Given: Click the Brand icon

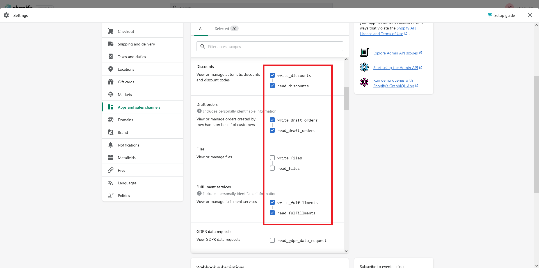Looking at the screenshot, I should (x=111, y=132).
